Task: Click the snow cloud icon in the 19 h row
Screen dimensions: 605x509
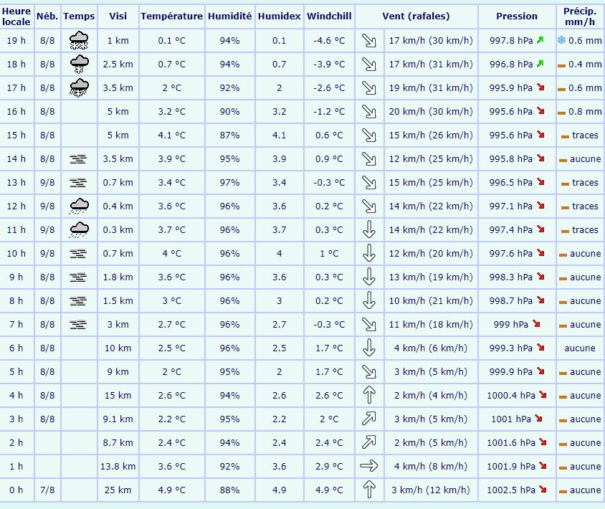Action: pyautogui.click(x=78, y=41)
